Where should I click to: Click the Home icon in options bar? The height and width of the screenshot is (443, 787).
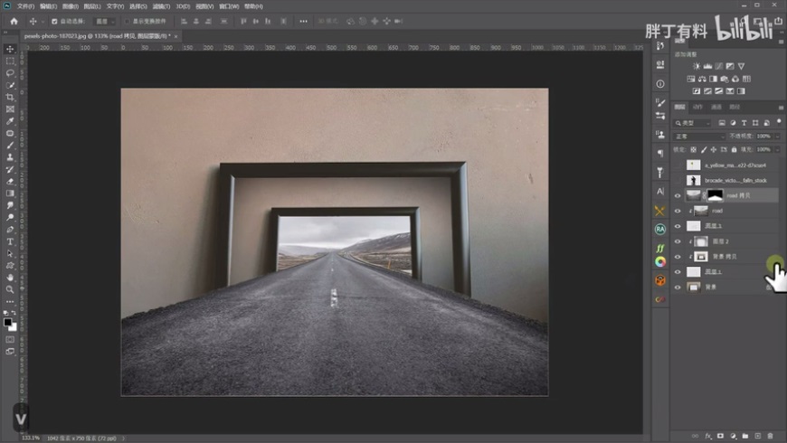coord(14,21)
